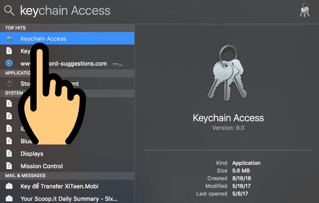Viewport: 319px width, 203px height.
Task: Click the document icon in second result row
Action: tap(9, 51)
